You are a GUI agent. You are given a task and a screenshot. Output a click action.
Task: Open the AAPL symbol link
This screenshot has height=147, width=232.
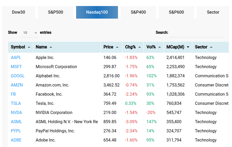[x=16, y=58]
